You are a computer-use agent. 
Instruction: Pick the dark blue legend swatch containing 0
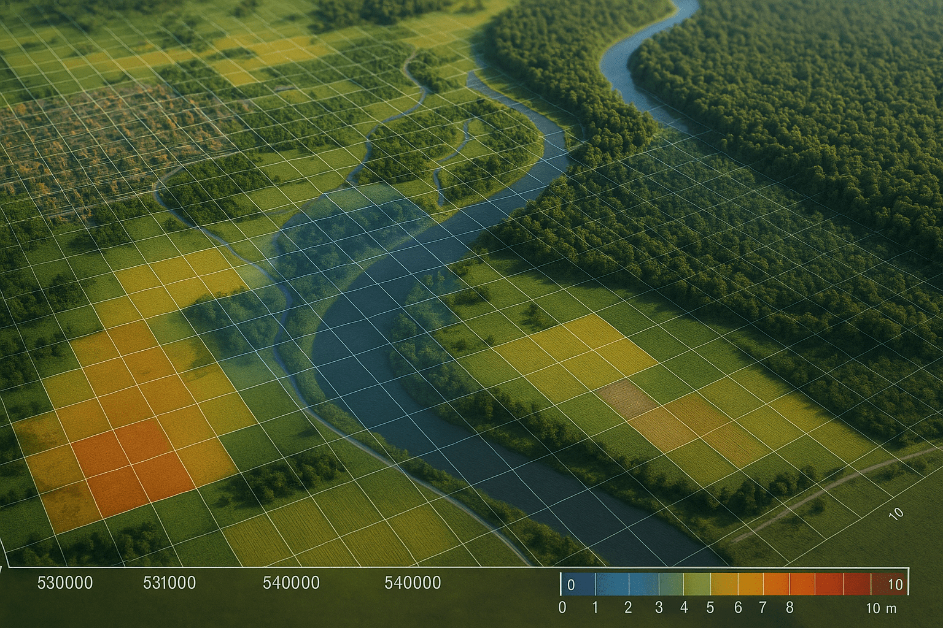[x=578, y=584]
